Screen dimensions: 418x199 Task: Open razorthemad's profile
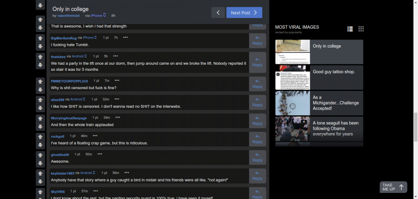68,16
